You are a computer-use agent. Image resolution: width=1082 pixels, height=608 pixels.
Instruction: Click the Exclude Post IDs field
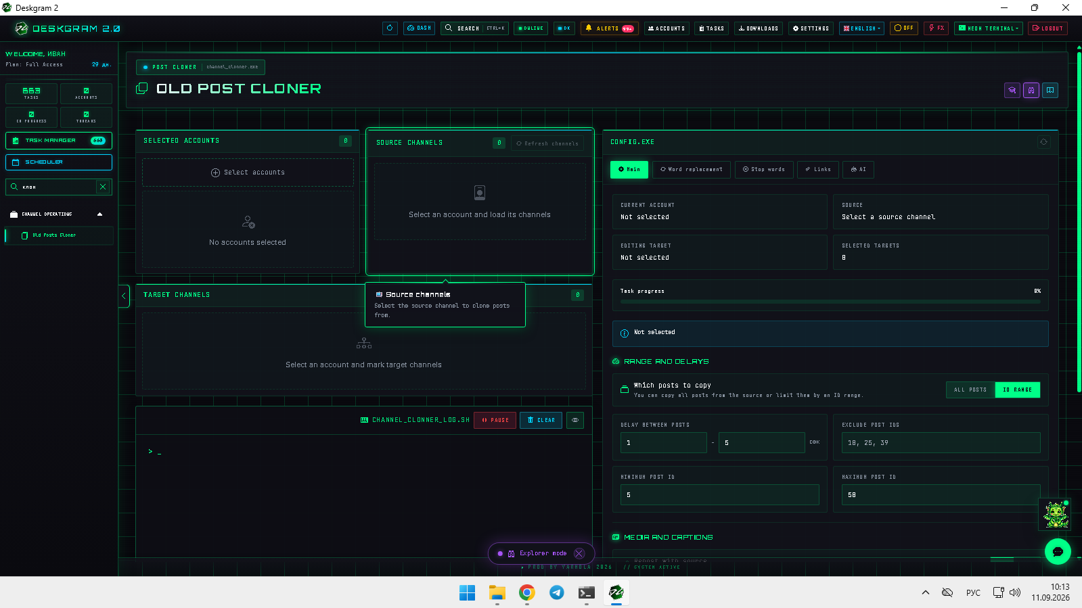tap(941, 443)
